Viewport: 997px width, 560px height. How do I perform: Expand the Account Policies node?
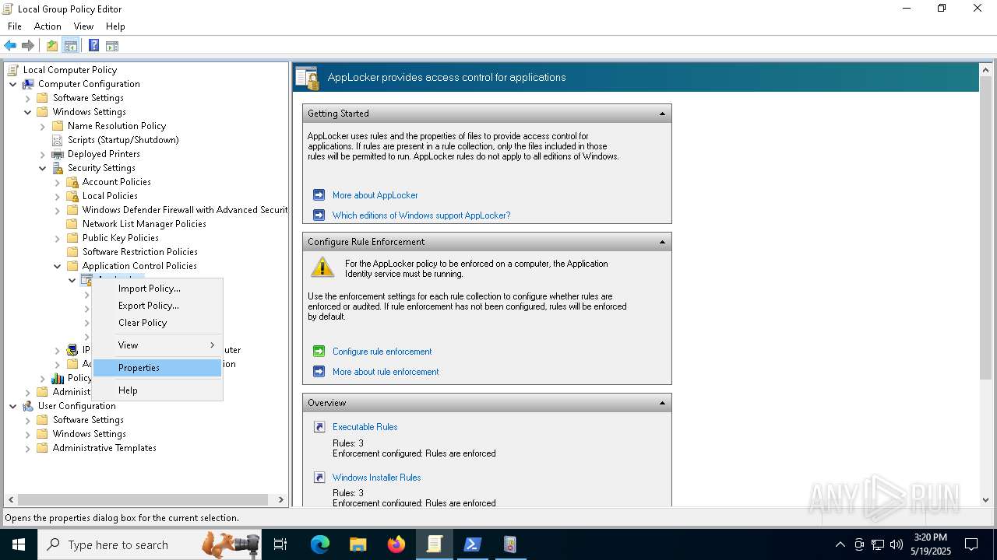tap(58, 182)
